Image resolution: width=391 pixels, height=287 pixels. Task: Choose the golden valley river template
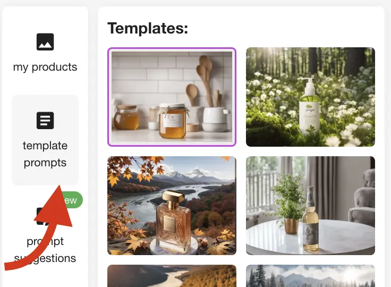[x=172, y=276]
